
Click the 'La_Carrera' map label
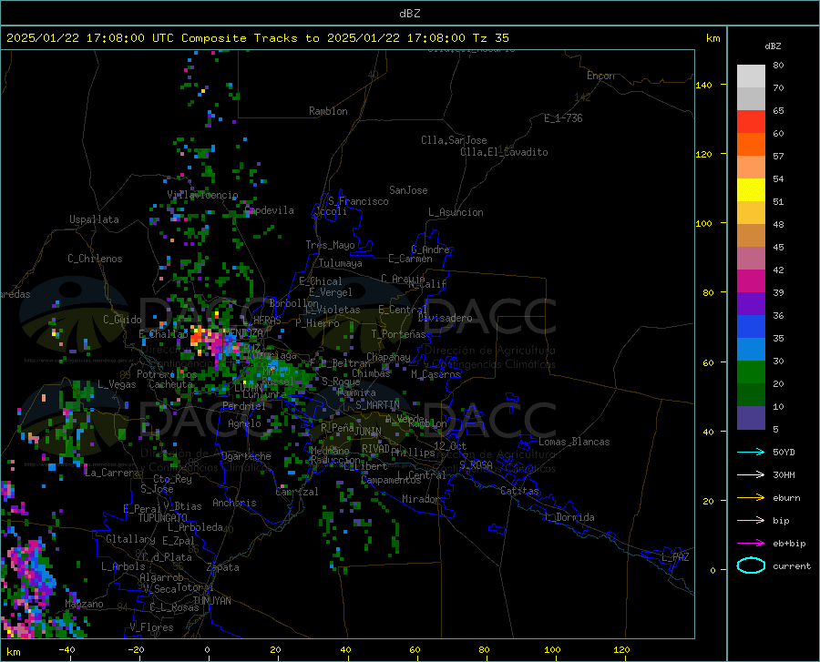[111, 473]
